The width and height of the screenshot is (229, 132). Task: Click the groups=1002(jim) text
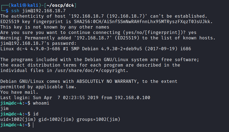(x=98, y=119)
